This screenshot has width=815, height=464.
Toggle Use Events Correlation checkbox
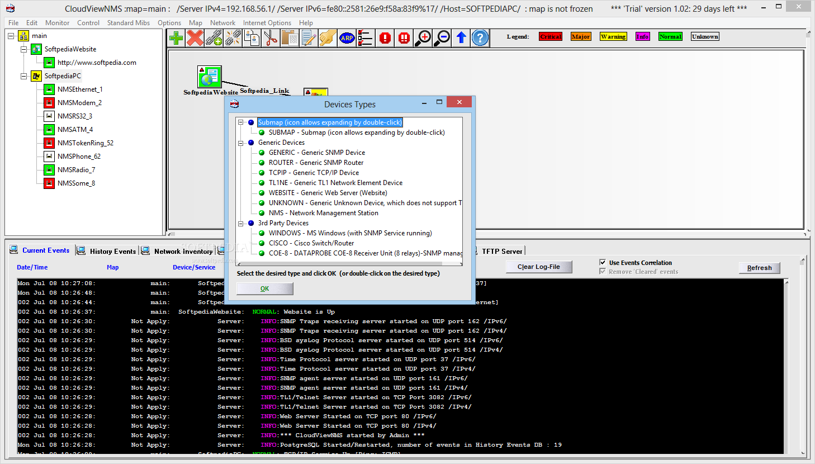pos(603,262)
